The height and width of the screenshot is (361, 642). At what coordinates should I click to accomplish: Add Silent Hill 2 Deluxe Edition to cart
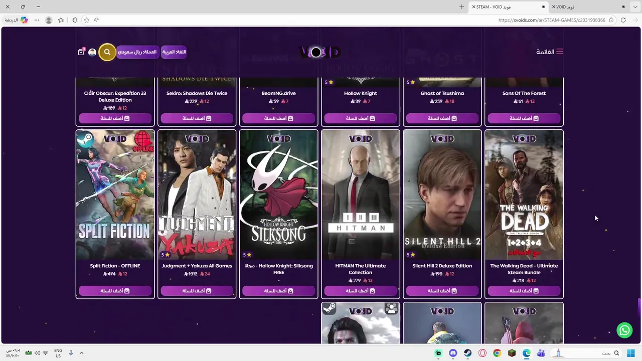pyautogui.click(x=442, y=291)
